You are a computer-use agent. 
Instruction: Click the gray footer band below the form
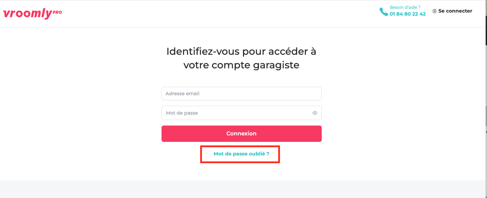(241, 189)
